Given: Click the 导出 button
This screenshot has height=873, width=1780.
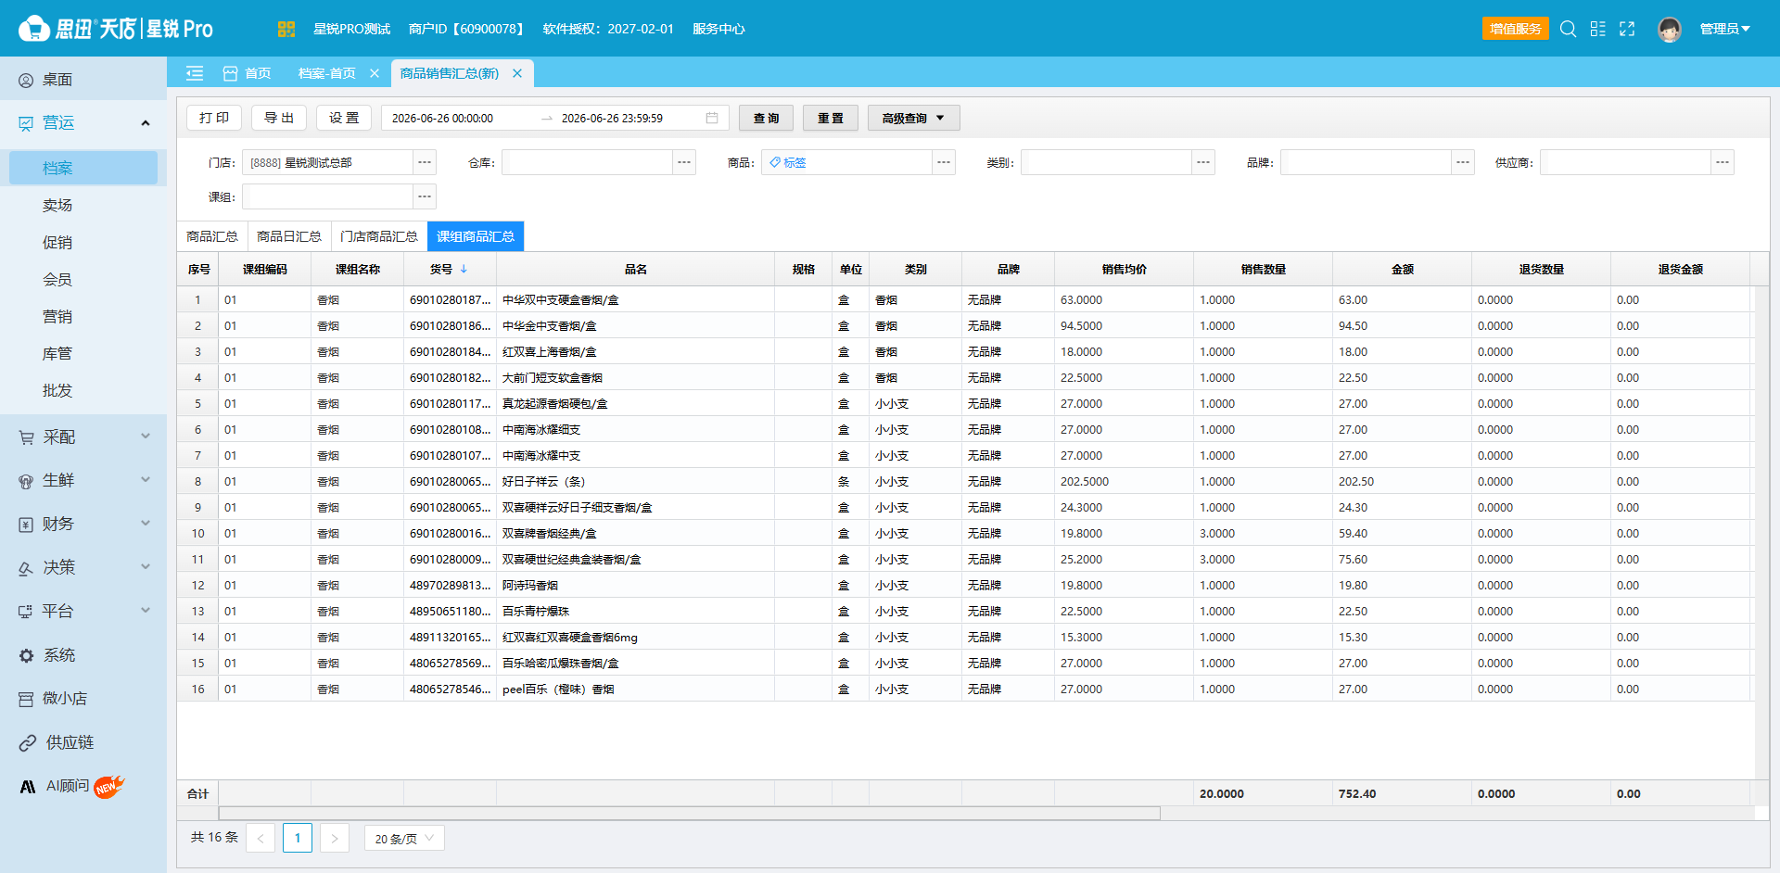Looking at the screenshot, I should click(279, 118).
